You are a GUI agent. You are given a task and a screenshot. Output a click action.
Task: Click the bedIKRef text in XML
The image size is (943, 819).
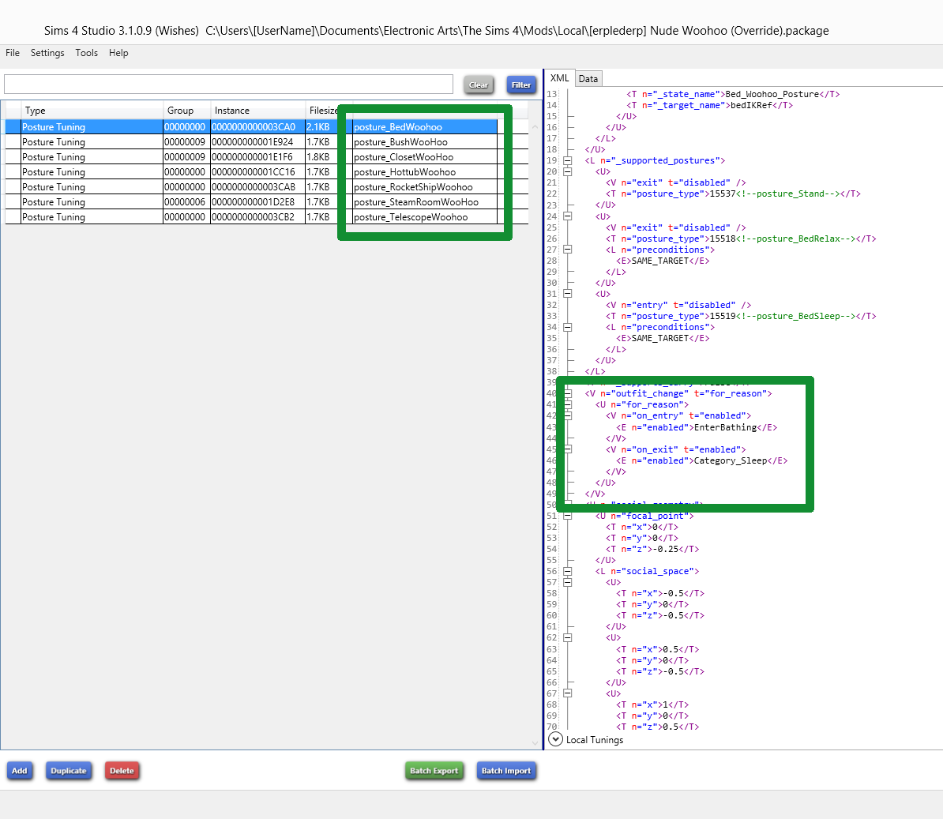751,105
